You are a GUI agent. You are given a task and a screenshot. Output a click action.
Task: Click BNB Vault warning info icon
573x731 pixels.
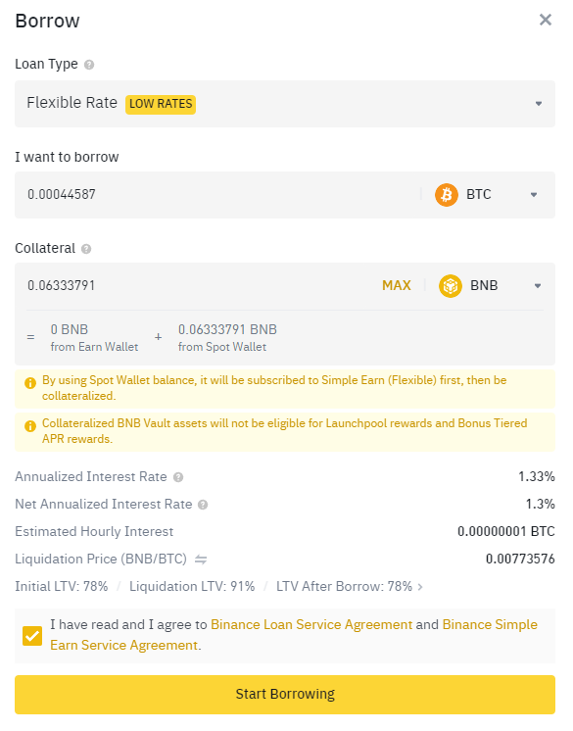(30, 426)
